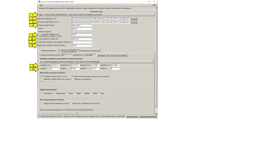Enable the Curvedness shape measurement
This screenshot has width=266, height=149.
(42, 93)
